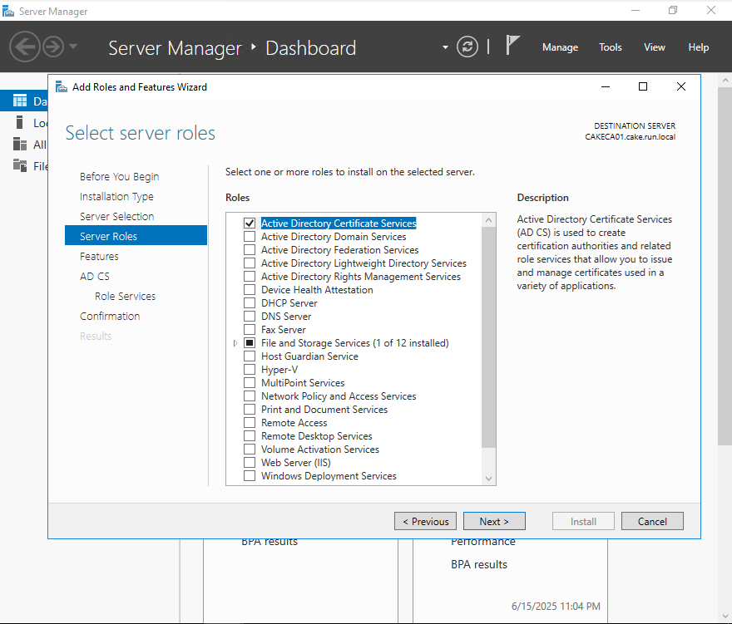Go to Installation Type step

click(116, 197)
